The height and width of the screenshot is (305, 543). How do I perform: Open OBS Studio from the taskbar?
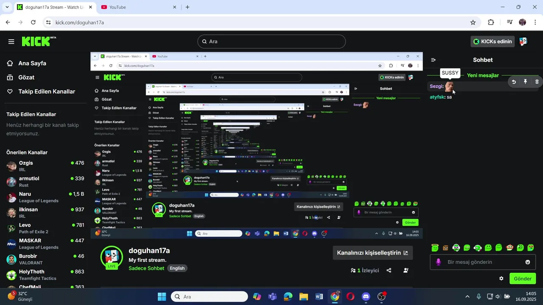coord(381,297)
